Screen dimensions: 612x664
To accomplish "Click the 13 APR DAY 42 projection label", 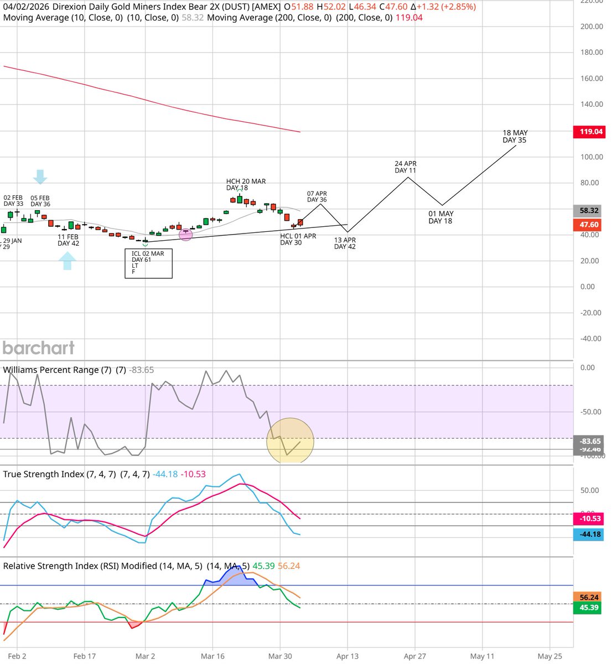I will point(345,243).
